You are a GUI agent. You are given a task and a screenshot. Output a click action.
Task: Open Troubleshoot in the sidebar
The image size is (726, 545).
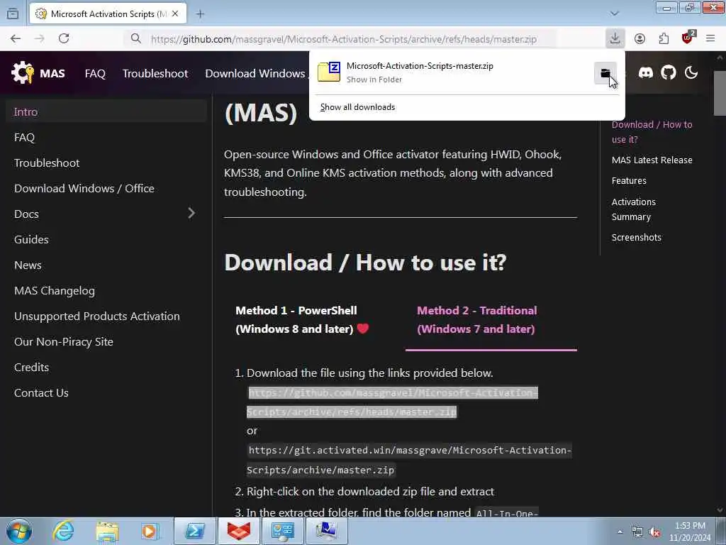pyautogui.click(x=47, y=163)
